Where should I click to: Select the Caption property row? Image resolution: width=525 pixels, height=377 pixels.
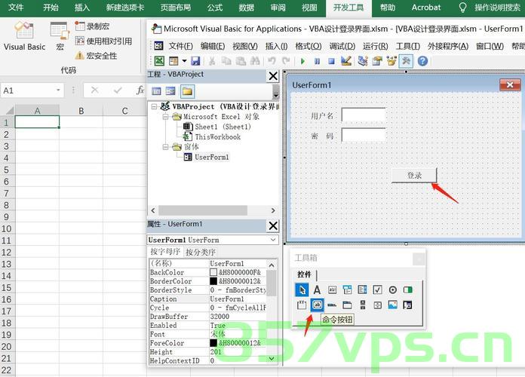tap(207, 299)
